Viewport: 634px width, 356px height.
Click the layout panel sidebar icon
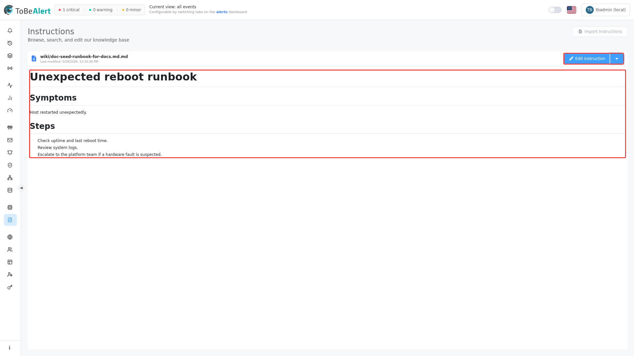[10, 262]
